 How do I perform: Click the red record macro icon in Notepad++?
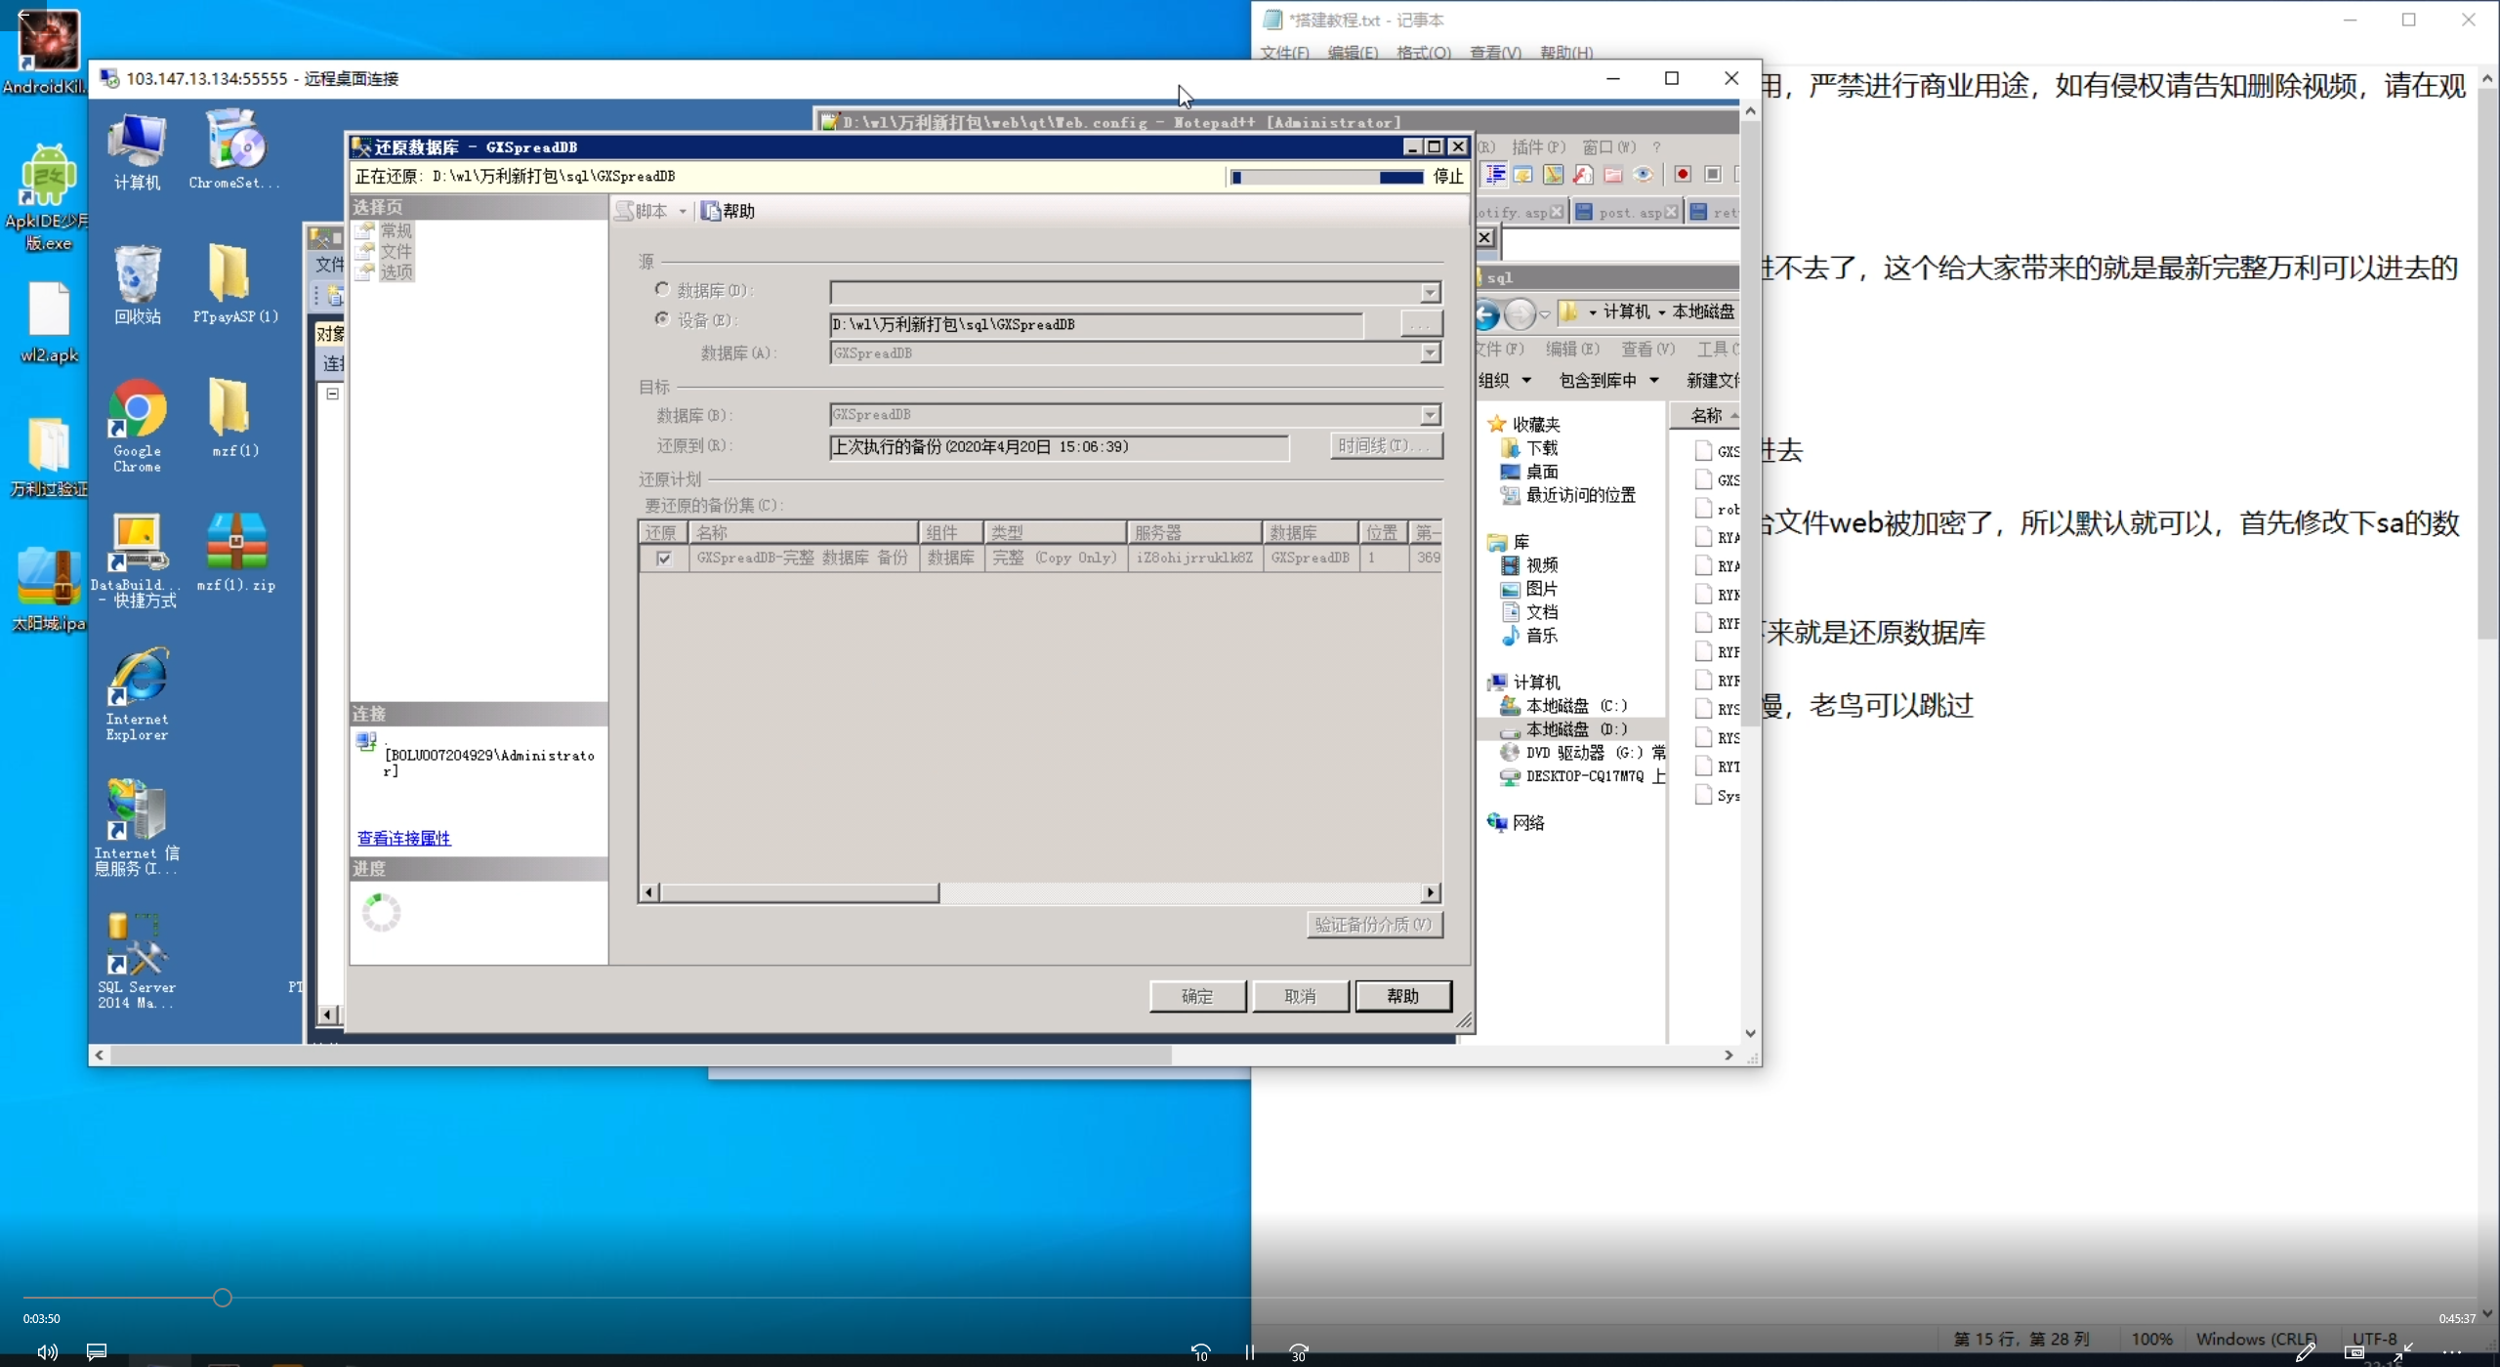pyautogui.click(x=1682, y=175)
